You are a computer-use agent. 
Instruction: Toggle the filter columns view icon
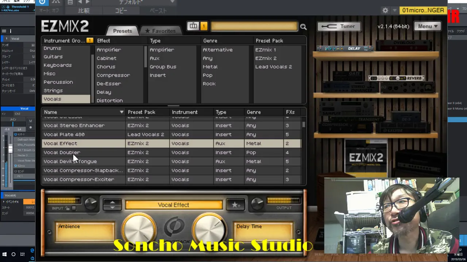[193, 26]
